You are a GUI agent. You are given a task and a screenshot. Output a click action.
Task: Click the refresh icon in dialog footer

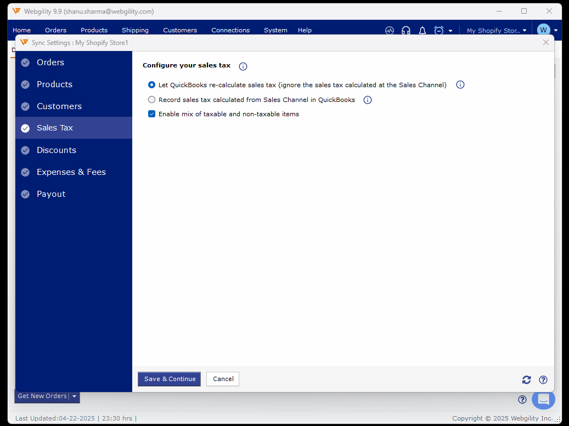[527, 379]
